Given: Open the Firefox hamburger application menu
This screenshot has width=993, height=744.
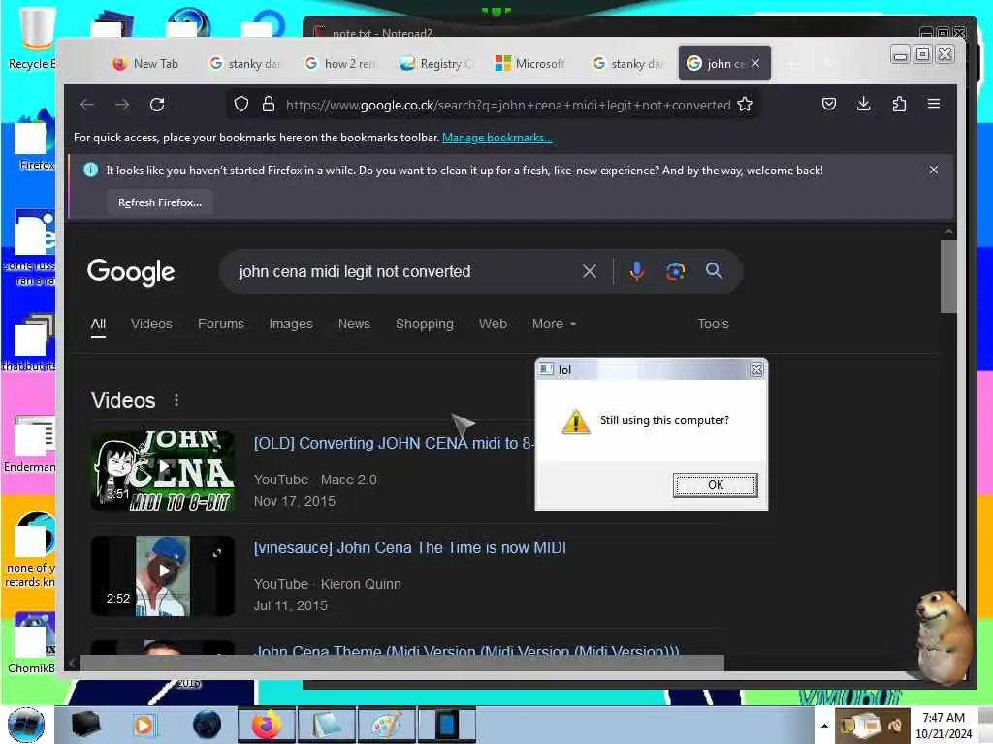Looking at the screenshot, I should 934,105.
